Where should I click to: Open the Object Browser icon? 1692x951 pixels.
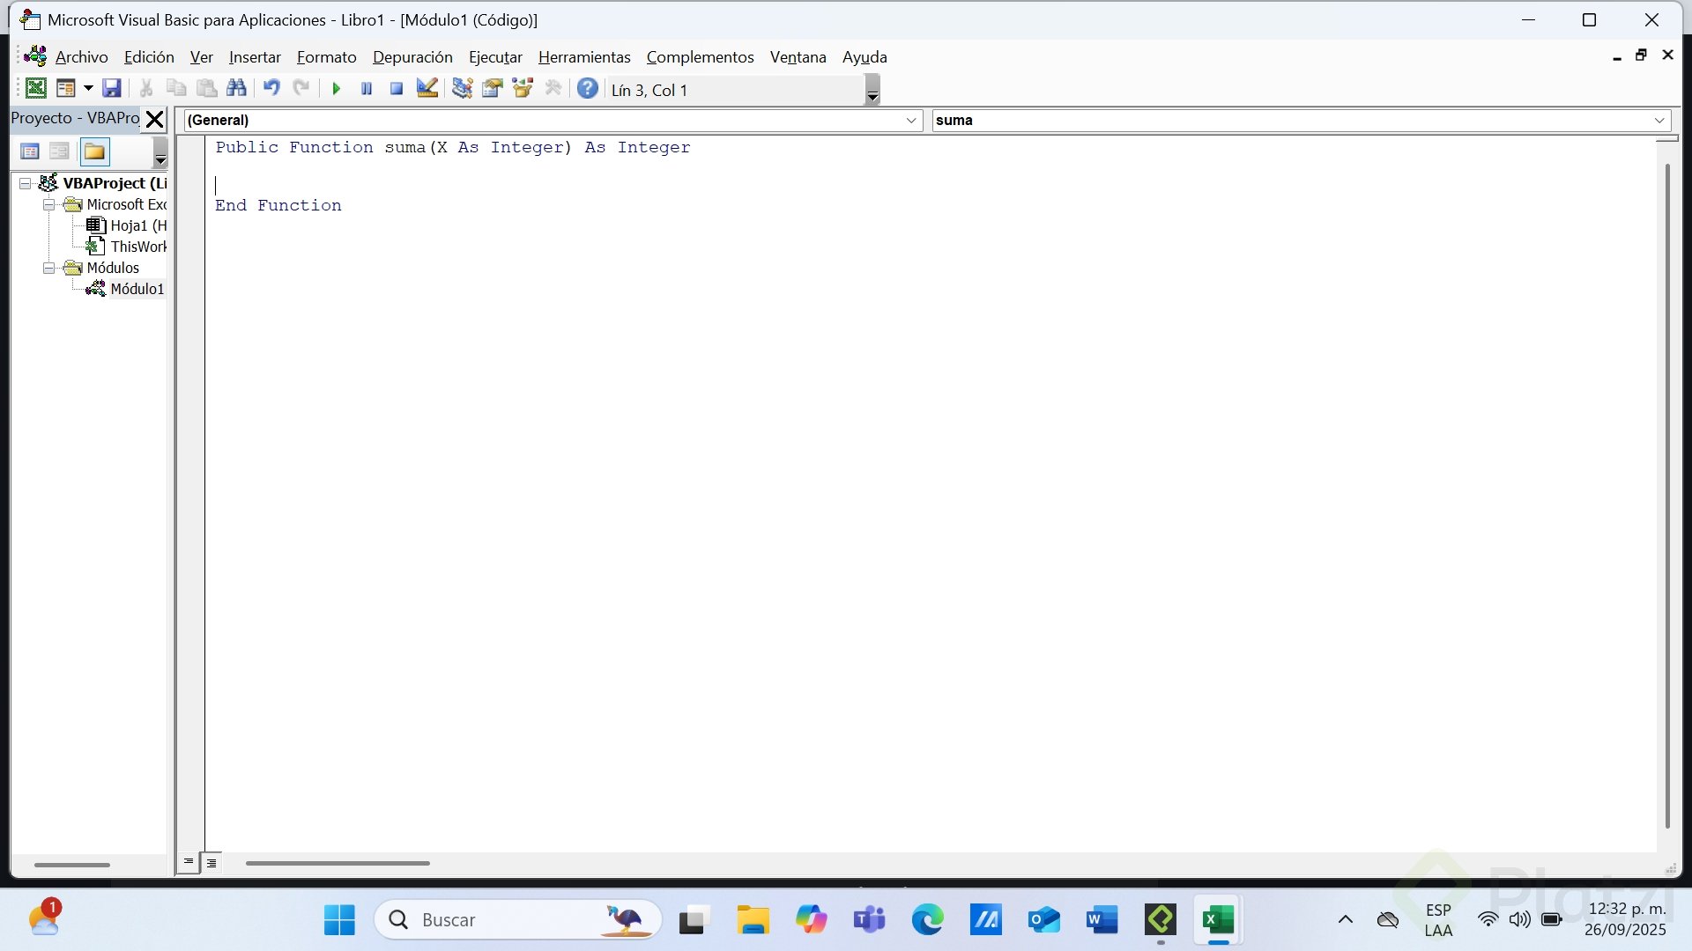pyautogui.click(x=523, y=88)
